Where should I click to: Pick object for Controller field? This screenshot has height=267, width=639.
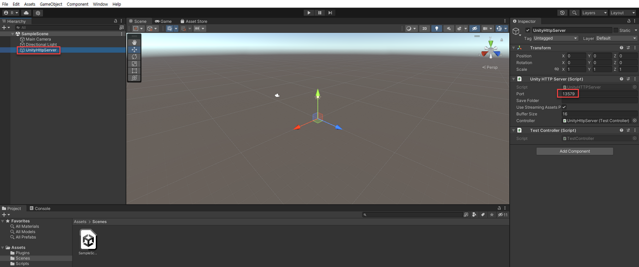coord(635,121)
